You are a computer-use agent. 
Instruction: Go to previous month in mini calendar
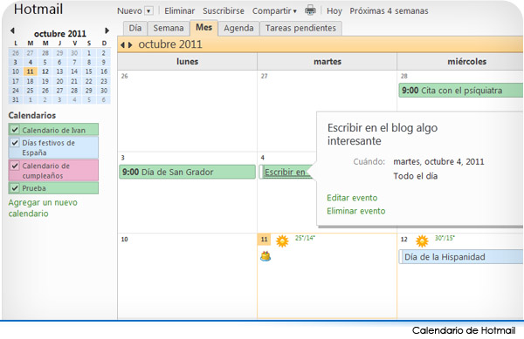12,31
